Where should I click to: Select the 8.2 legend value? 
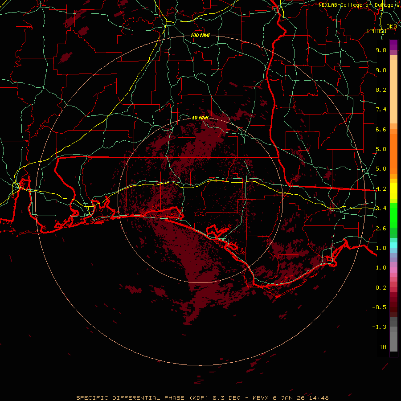pos(381,90)
